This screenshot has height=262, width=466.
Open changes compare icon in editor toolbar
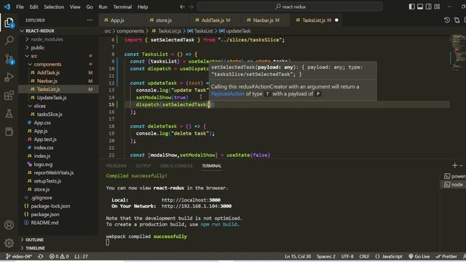(x=457, y=20)
